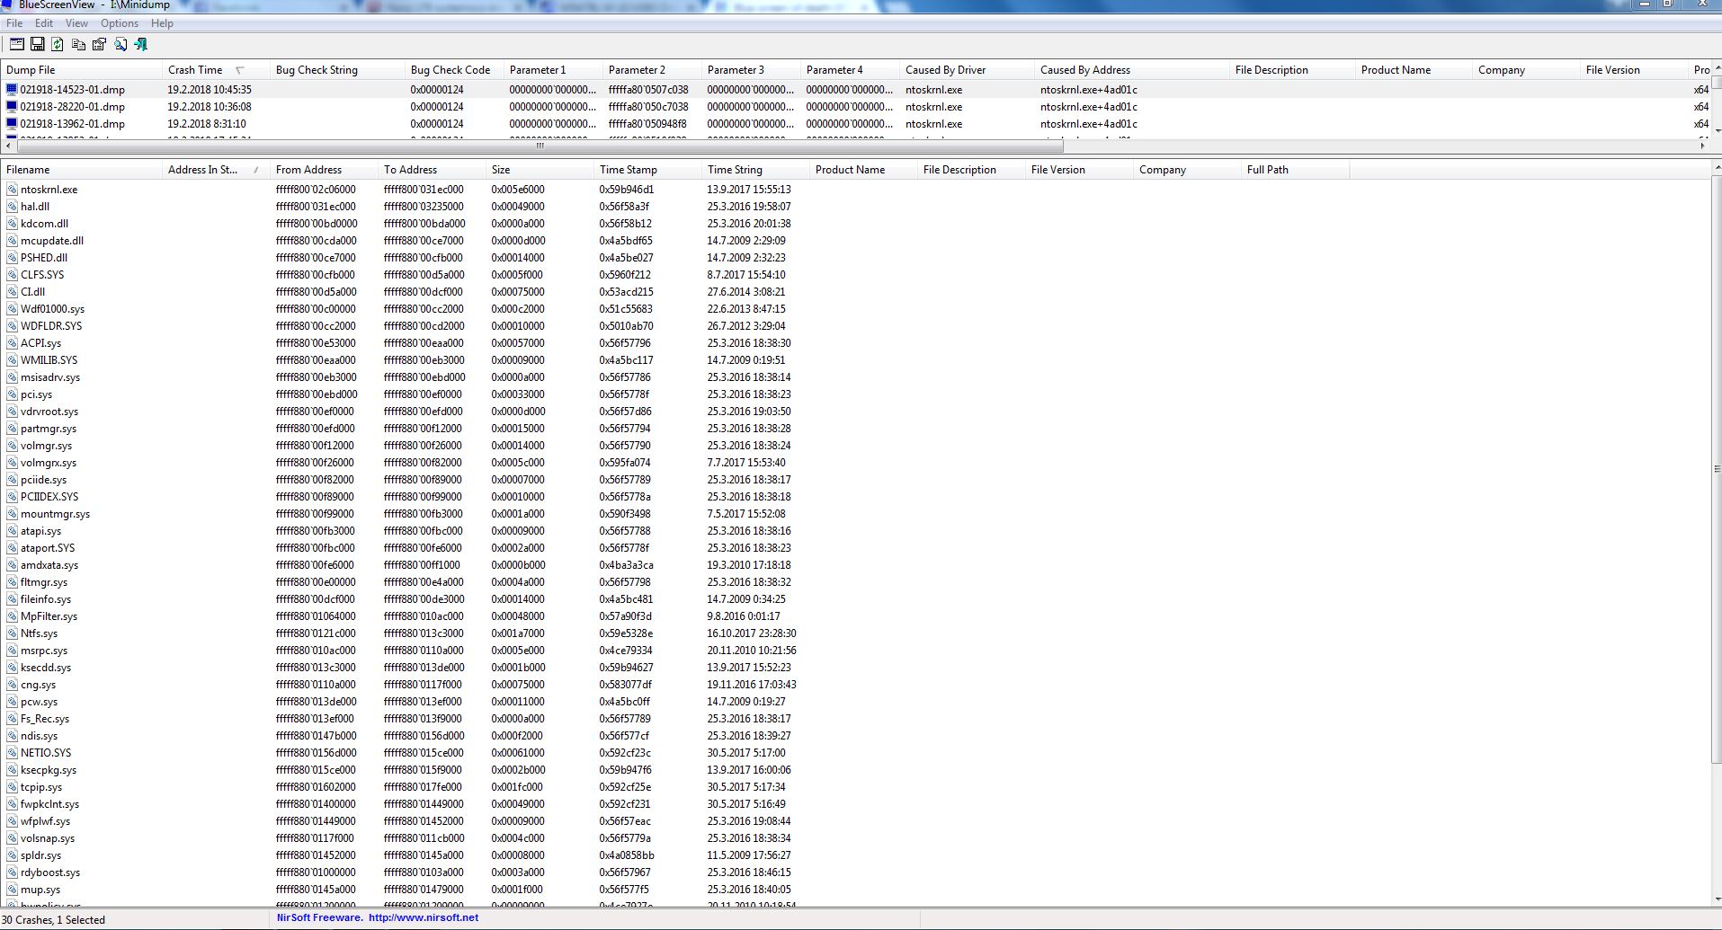
Task: Click the file icon next to amdxata.sys
Action: pos(12,565)
